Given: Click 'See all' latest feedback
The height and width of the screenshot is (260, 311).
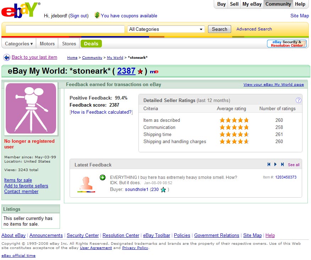Looking at the screenshot, I should pyautogui.click(x=294, y=165).
